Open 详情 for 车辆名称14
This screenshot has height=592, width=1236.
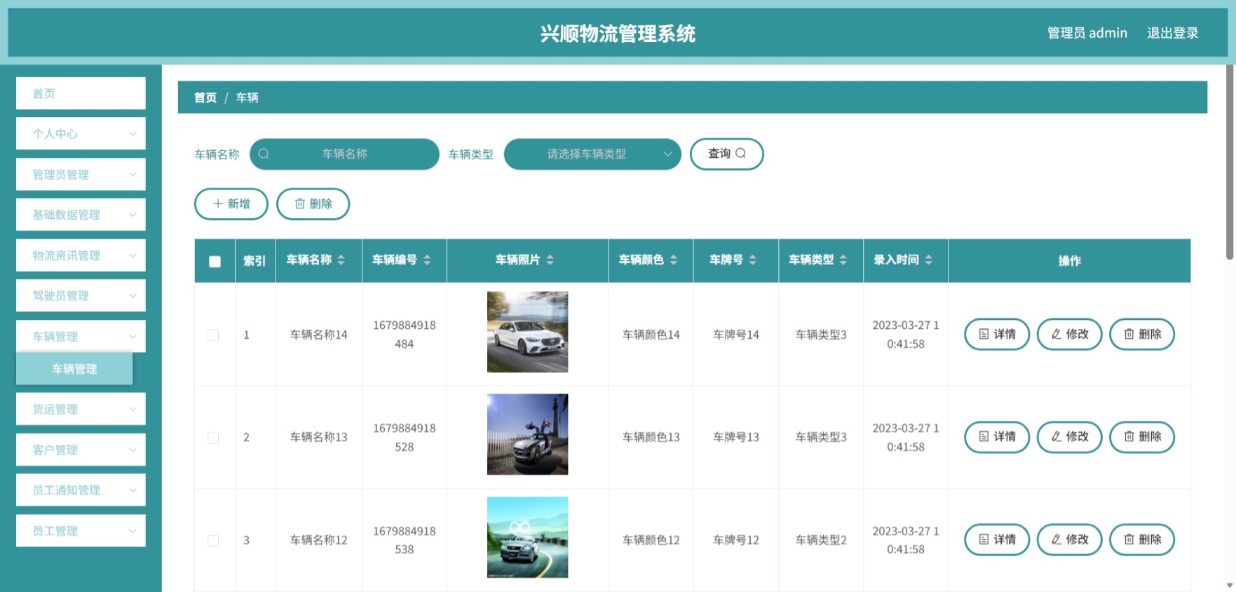(x=997, y=334)
